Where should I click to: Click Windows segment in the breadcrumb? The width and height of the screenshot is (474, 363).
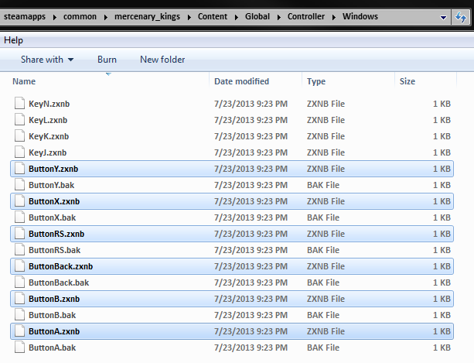pos(360,16)
